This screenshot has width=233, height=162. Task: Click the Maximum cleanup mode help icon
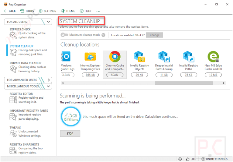coord(103,35)
